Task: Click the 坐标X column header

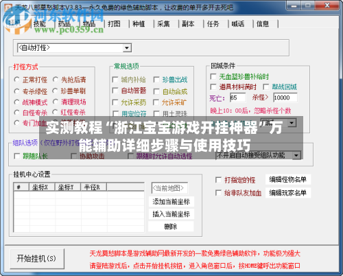Action: 42,187
